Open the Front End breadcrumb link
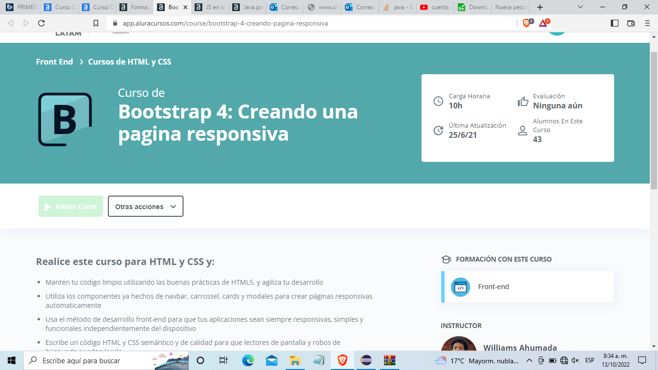Image resolution: width=658 pixels, height=370 pixels. [x=54, y=62]
